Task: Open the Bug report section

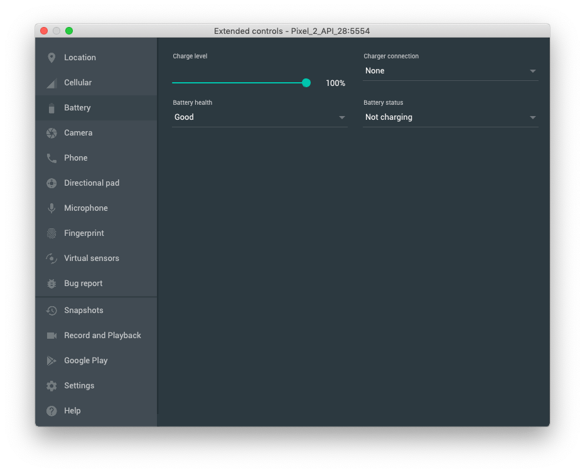Action: pyautogui.click(x=96, y=284)
